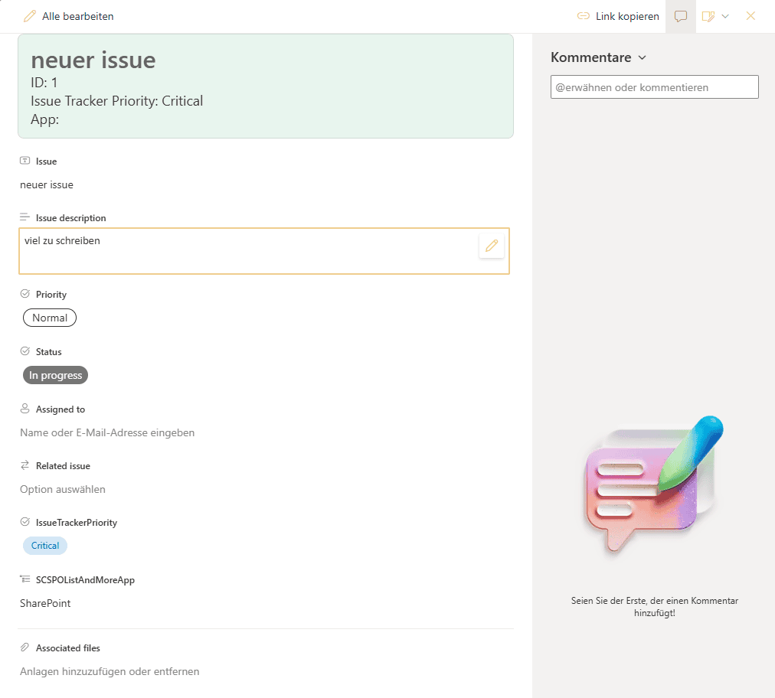Screen dimensions: 775x698
Task: Open Related issue Option auswählen
Action: [x=63, y=489]
